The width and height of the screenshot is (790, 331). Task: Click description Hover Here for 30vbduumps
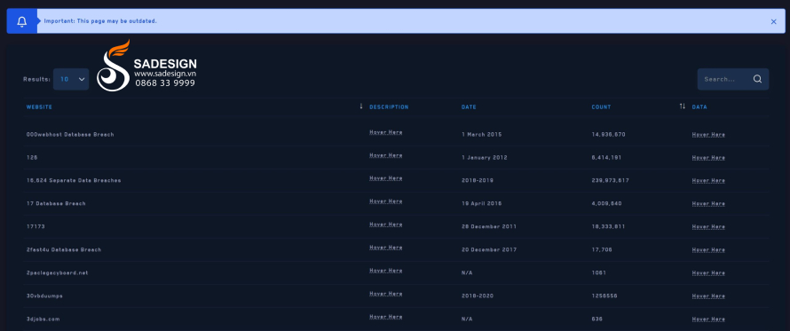tap(386, 294)
